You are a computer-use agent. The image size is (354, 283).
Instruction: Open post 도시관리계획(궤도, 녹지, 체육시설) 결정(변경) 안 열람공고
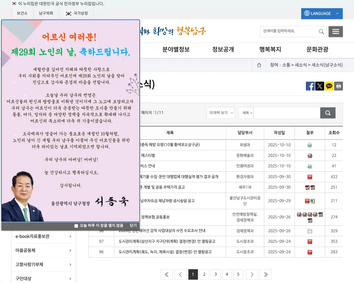pyautogui.click(x=165, y=252)
